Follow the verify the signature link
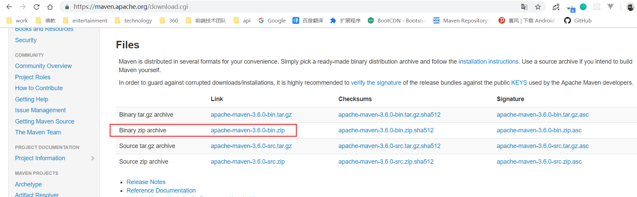Screen dimensions: 637x197 tap(376, 83)
